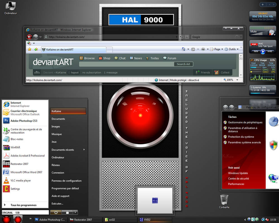Toggle the Mute speaker icon in volume gadget

[x=271, y=33]
